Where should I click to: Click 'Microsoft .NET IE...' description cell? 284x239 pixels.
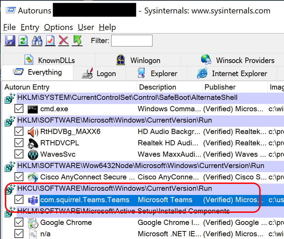pyautogui.click(x=169, y=234)
